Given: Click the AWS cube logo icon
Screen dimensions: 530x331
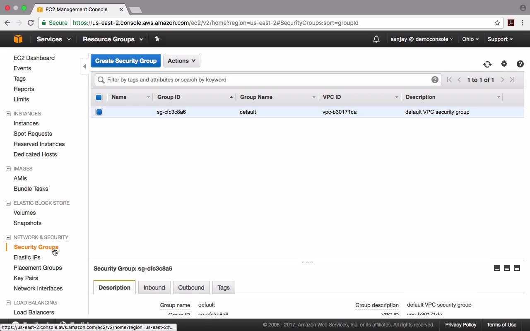Looking at the screenshot, I should tap(18, 39).
